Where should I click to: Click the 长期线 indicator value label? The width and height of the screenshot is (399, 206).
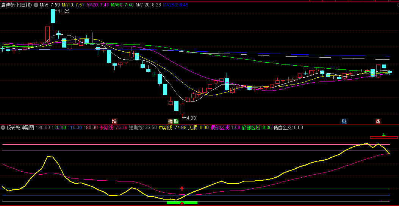113,128
